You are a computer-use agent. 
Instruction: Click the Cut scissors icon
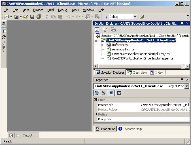tap(47, 17)
